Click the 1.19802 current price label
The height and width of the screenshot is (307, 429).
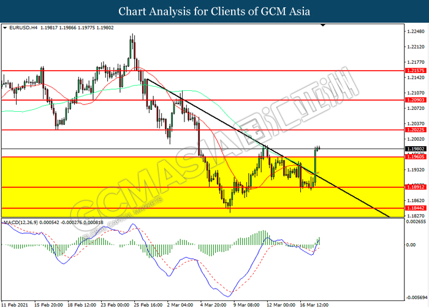[416, 149]
